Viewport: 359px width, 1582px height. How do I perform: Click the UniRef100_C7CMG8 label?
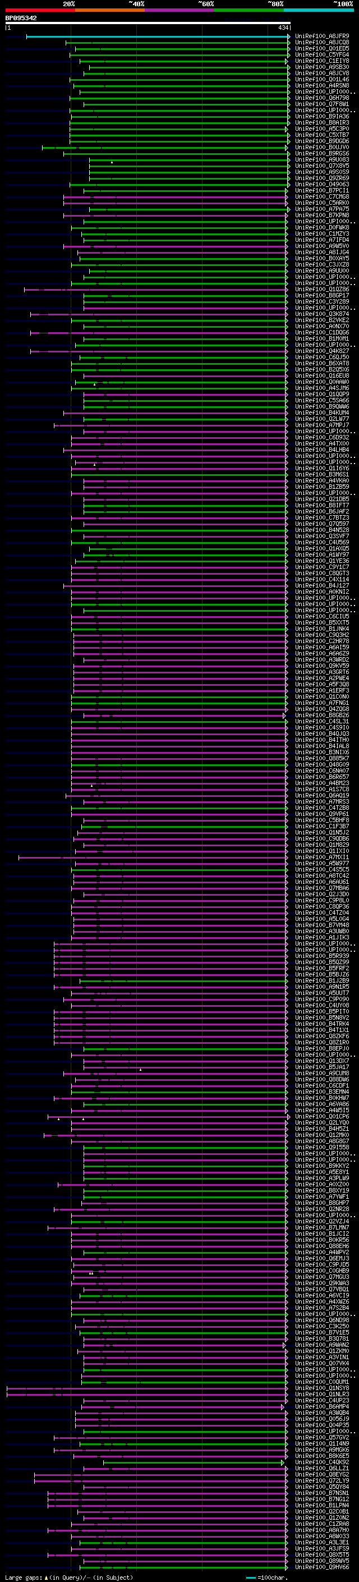click(322, 196)
